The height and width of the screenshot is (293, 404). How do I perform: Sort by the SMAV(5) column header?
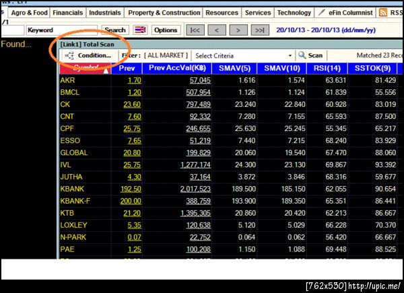[234, 68]
